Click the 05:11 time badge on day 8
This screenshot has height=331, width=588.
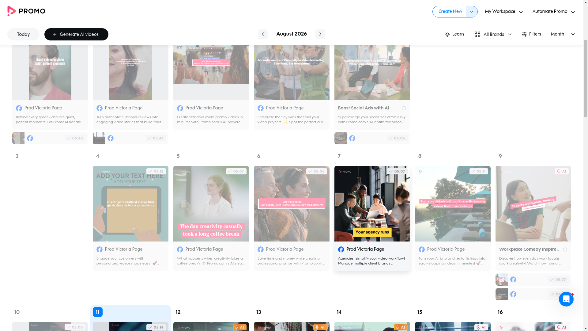pyautogui.click(x=479, y=171)
